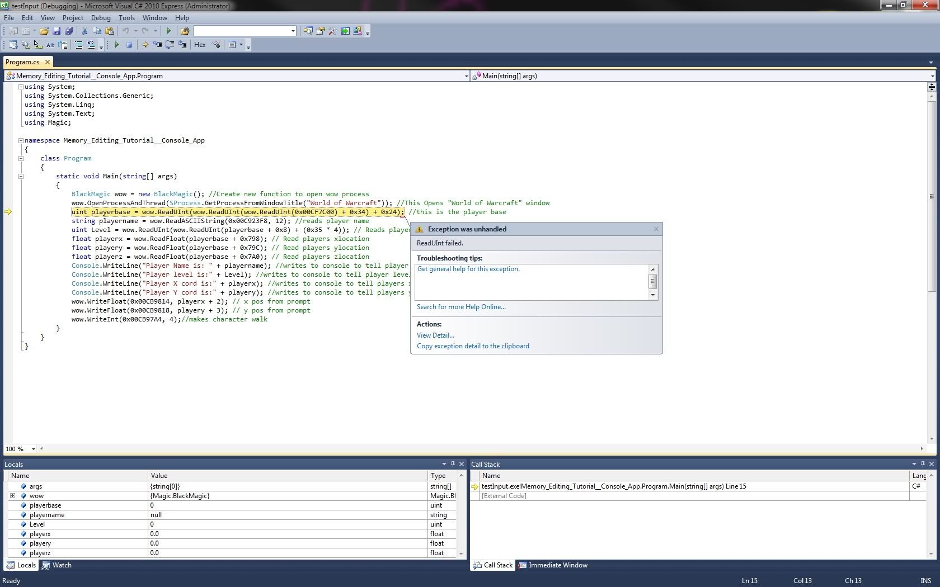Toggle auto-hide pin on the Call Stack panel
This screenshot has width=940, height=587.
pyautogui.click(x=923, y=464)
